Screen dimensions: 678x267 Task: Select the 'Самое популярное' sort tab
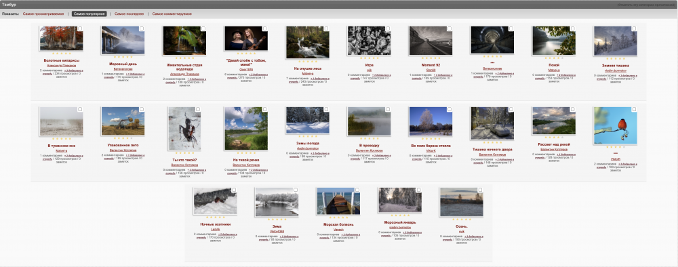89,14
